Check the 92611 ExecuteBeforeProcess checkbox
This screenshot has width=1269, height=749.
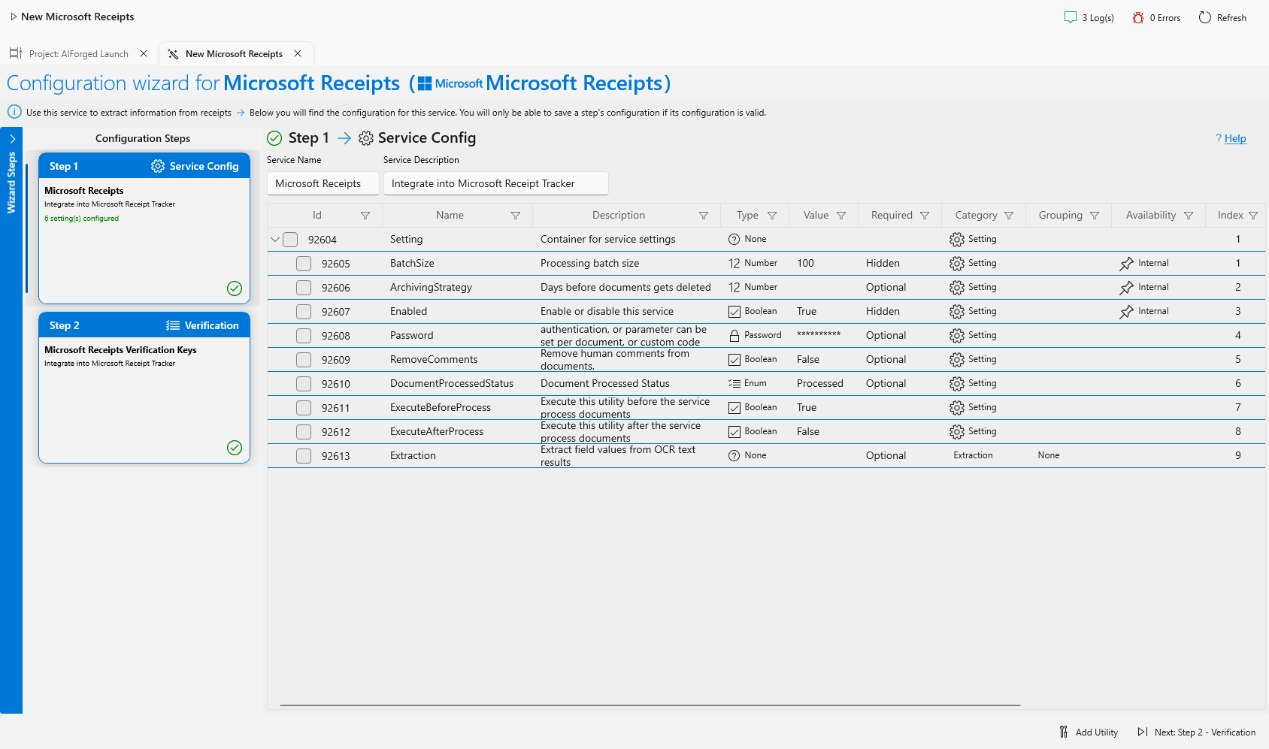point(304,408)
